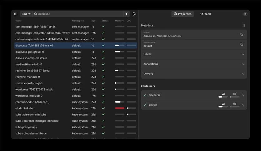This screenshot has height=151, width=261.
Task: Select pod kube-controller-manager-minikube
Action: pyautogui.click(x=76, y=121)
